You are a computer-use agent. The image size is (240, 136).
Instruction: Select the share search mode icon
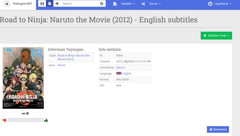click(57, 3)
